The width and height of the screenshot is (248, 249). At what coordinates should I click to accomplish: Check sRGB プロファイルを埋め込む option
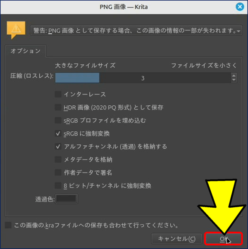pyautogui.click(x=58, y=121)
